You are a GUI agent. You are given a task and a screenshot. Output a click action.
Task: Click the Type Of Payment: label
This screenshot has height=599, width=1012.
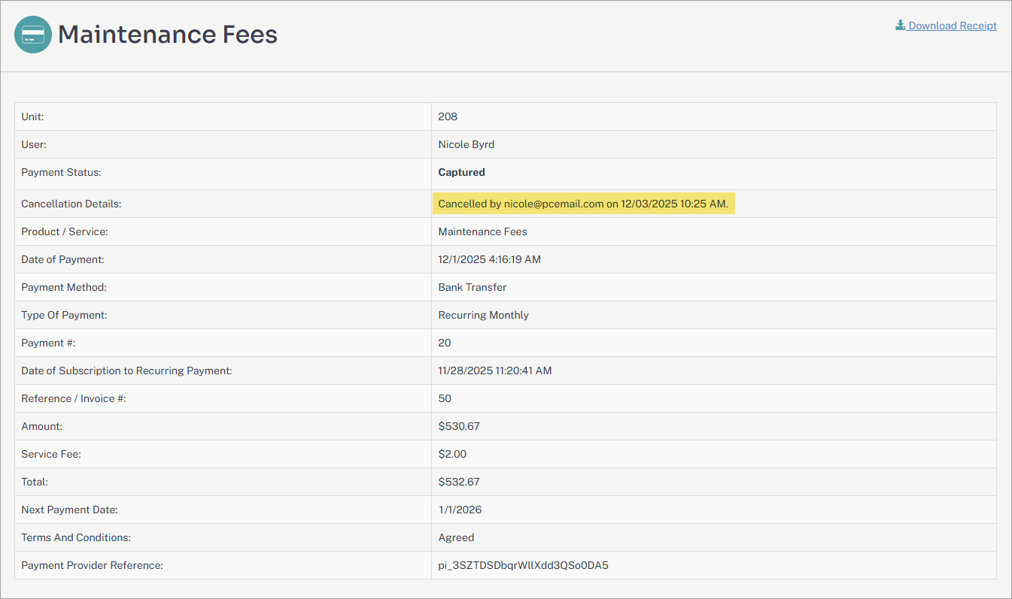pyautogui.click(x=64, y=315)
